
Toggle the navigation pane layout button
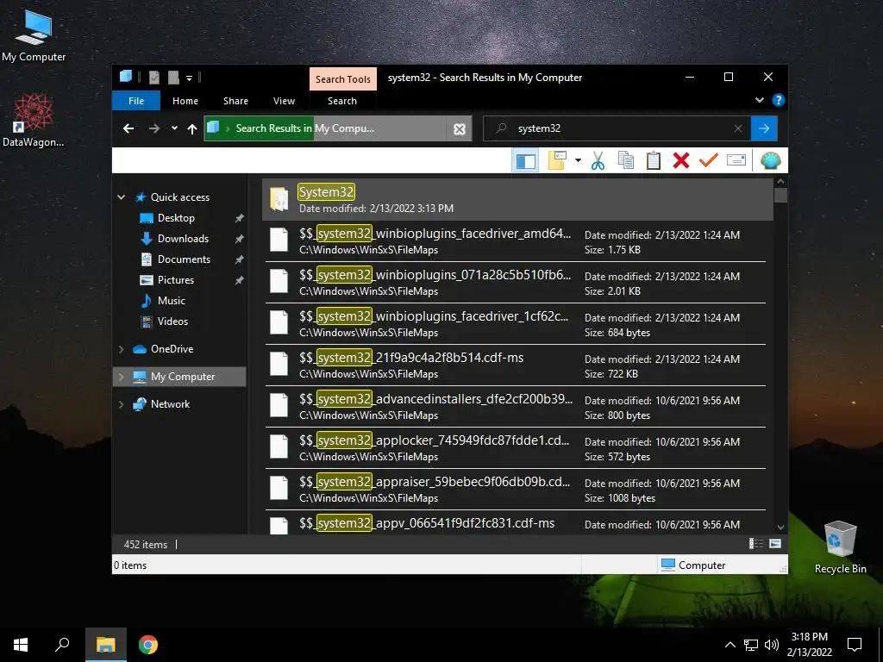click(525, 161)
